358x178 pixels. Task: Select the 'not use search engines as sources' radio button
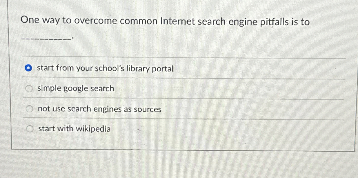(x=30, y=109)
